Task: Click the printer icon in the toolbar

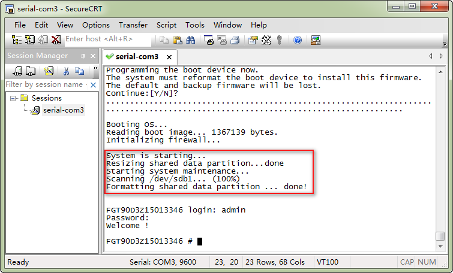Action: click(x=235, y=40)
